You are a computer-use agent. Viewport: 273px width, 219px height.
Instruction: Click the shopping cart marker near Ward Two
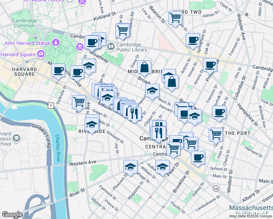(x=176, y=19)
